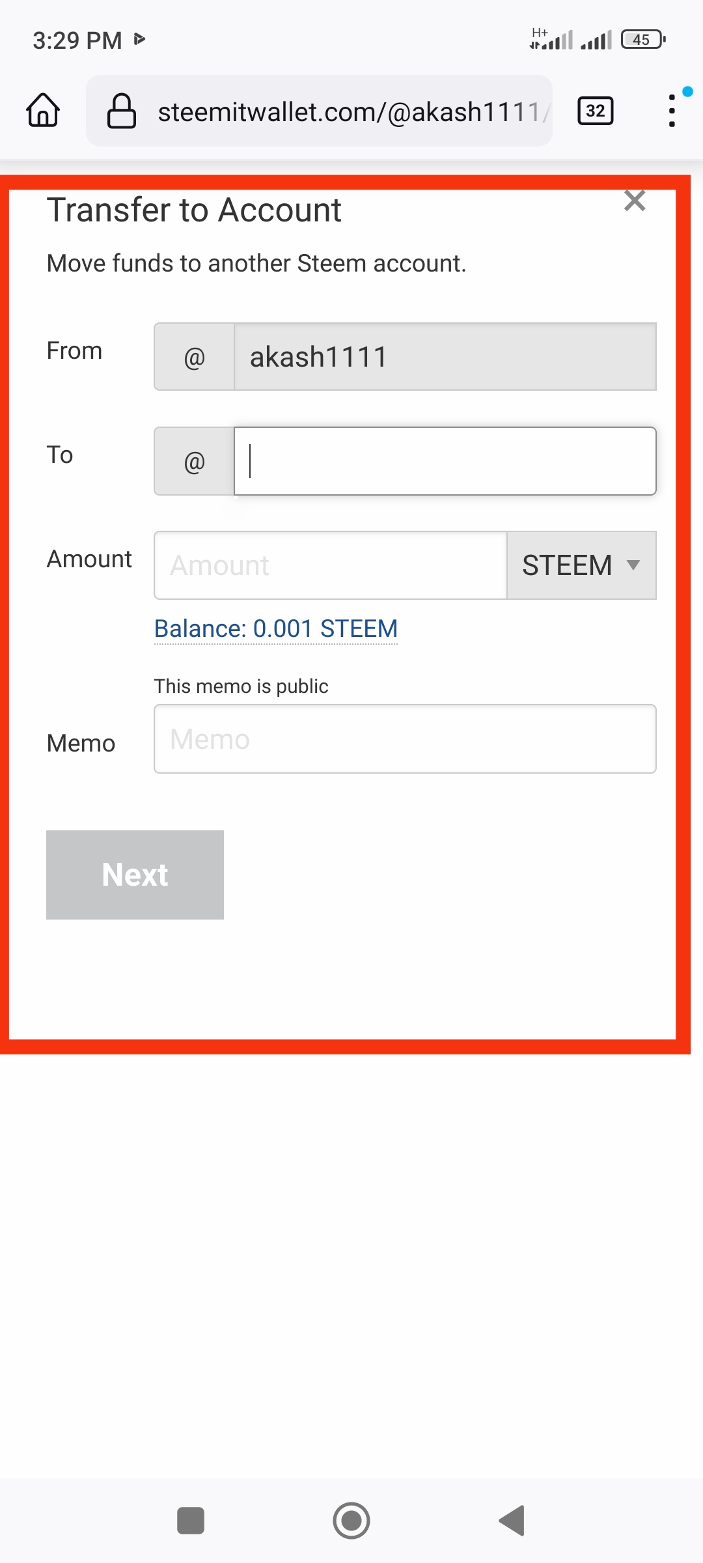Close the Transfer to Account dialog
This screenshot has height=1563, width=703.
635,201
